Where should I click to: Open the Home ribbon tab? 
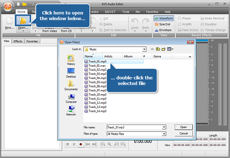pyautogui.click(x=21, y=12)
